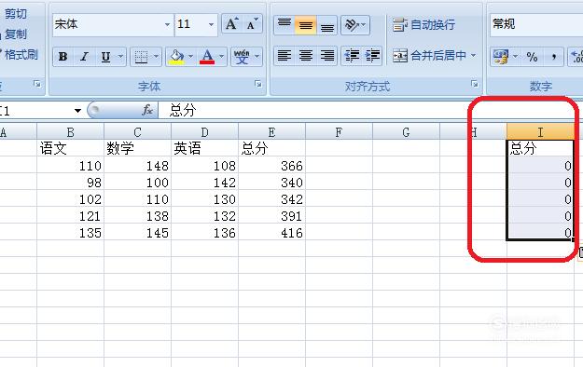Open font color dropdown arrow
The width and height of the screenshot is (583, 367).
click(x=222, y=57)
